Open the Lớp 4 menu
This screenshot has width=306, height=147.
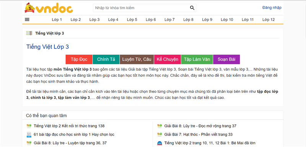(113, 19)
